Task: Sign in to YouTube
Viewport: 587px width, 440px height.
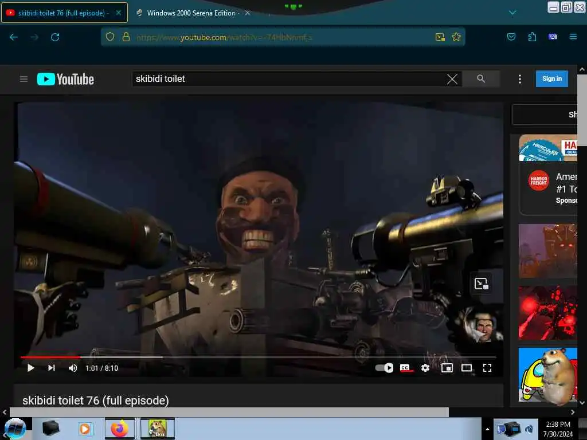Action: pyautogui.click(x=552, y=78)
